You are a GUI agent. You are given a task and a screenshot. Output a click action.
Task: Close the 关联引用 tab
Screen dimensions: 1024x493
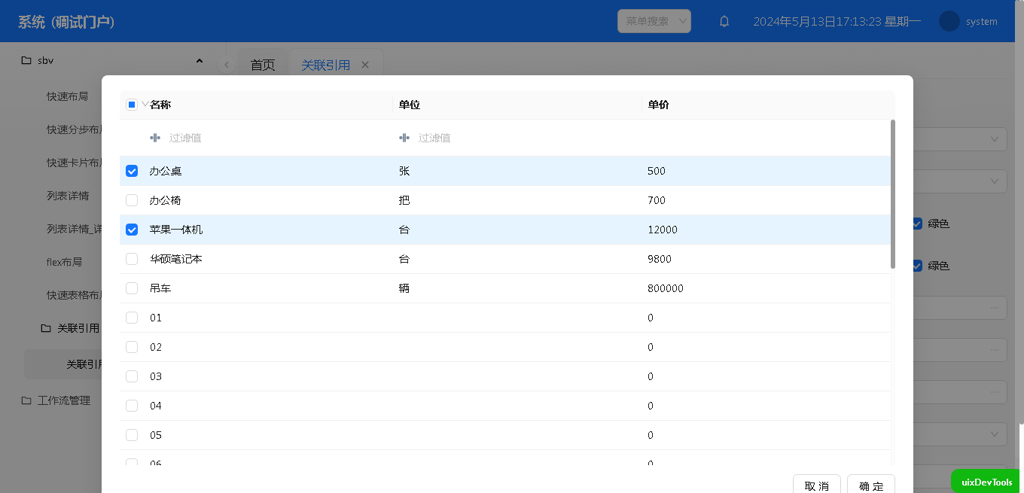click(x=365, y=65)
